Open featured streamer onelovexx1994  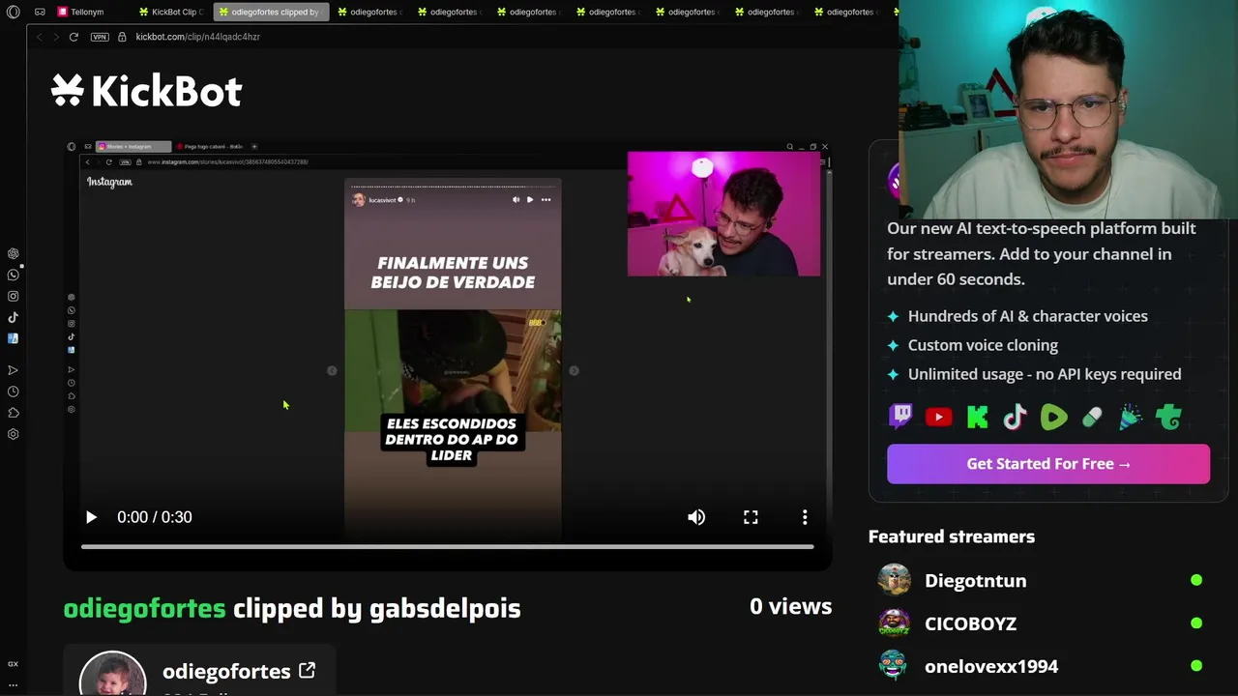coord(991,666)
